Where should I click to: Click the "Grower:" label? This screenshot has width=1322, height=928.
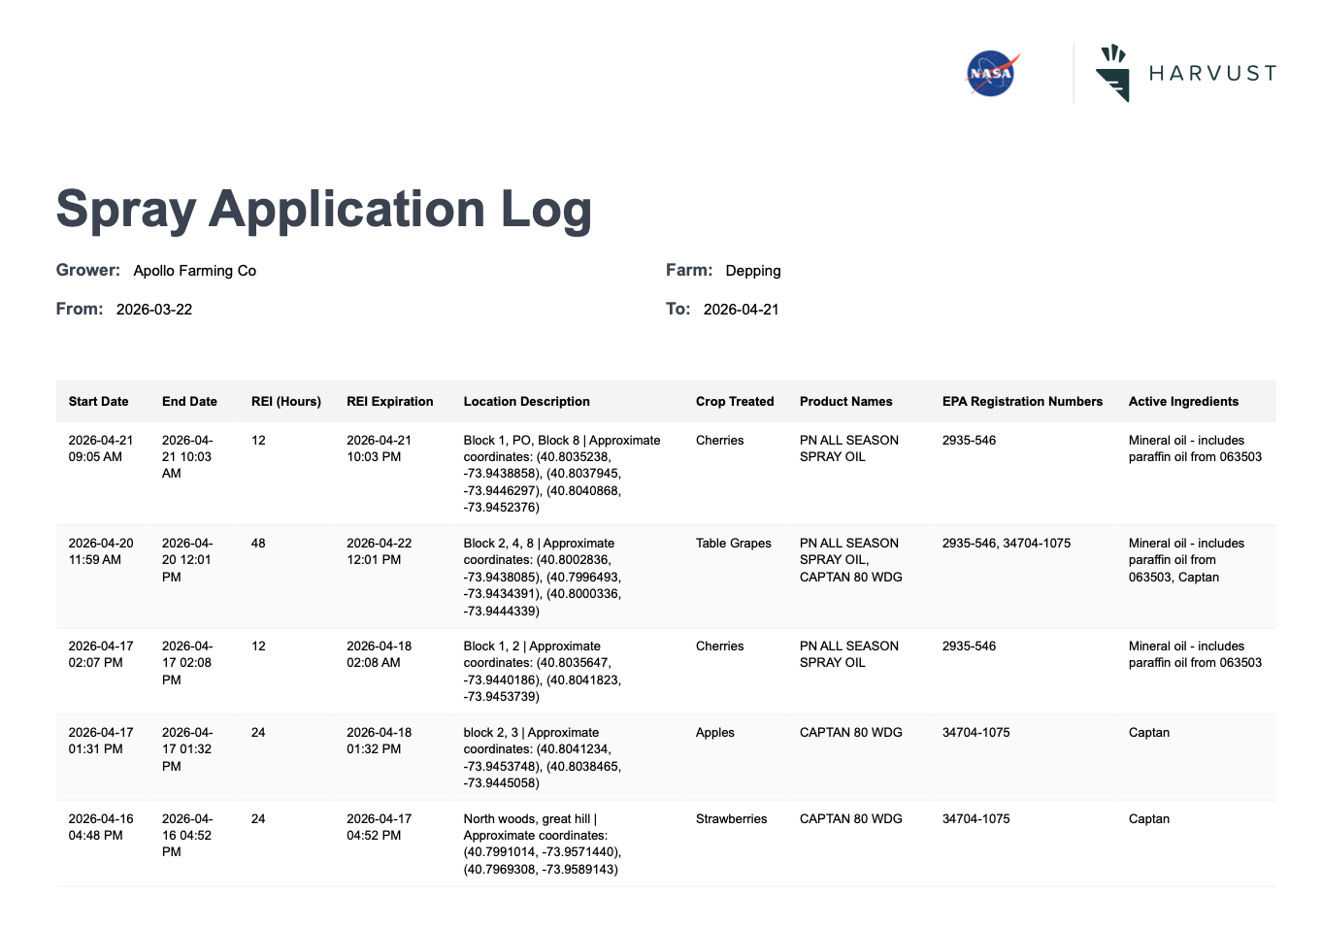pyautogui.click(x=88, y=270)
